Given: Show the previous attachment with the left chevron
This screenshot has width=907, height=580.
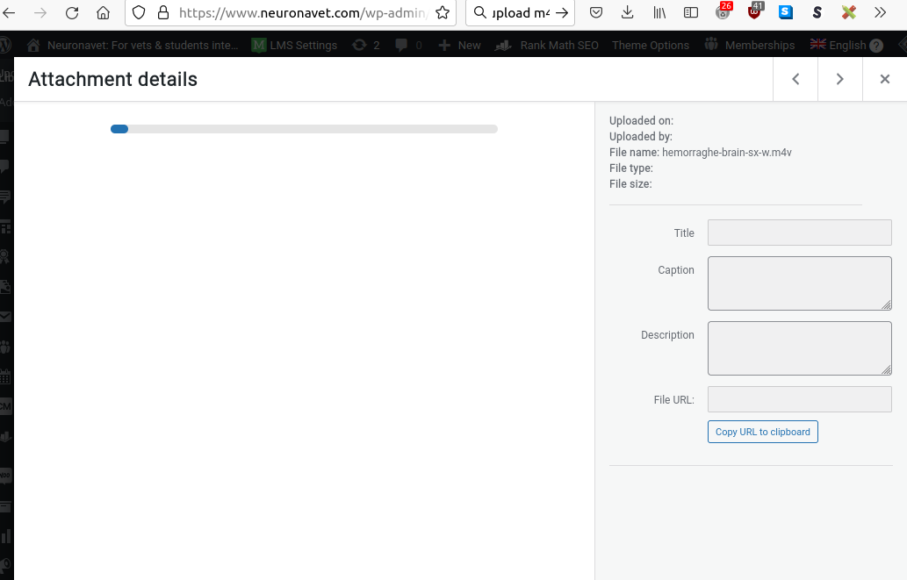Looking at the screenshot, I should point(795,79).
